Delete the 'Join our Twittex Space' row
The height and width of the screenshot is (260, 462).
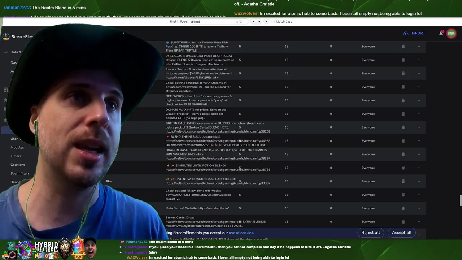[x=403, y=73]
